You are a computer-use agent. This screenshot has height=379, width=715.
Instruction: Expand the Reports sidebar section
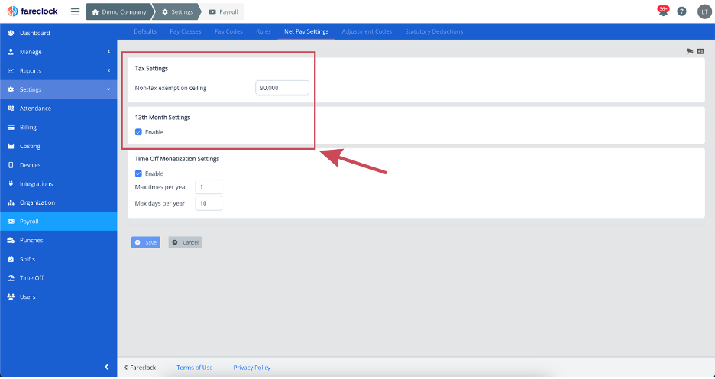(58, 71)
